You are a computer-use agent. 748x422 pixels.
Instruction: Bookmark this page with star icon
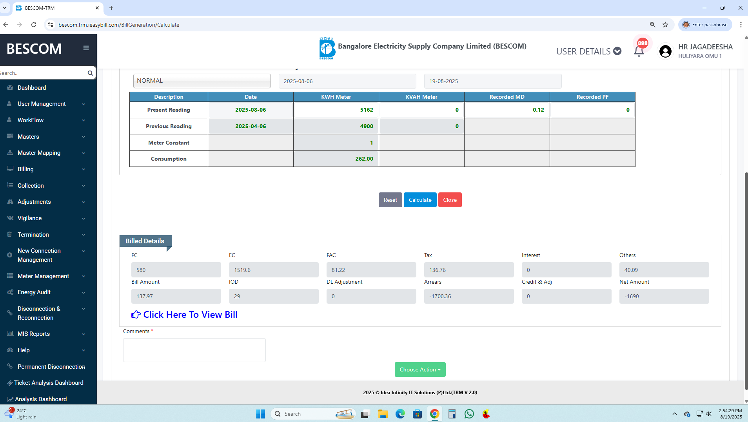[665, 25]
